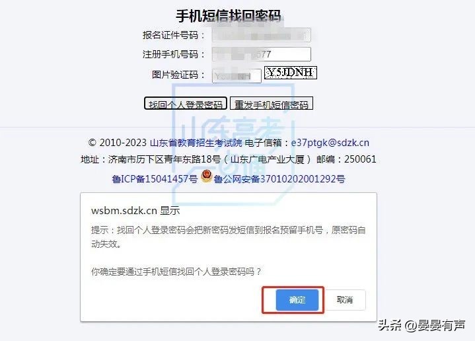Open the 鲁ICP备15041457号 link
The width and height of the screenshot is (475, 341).
[x=155, y=179]
